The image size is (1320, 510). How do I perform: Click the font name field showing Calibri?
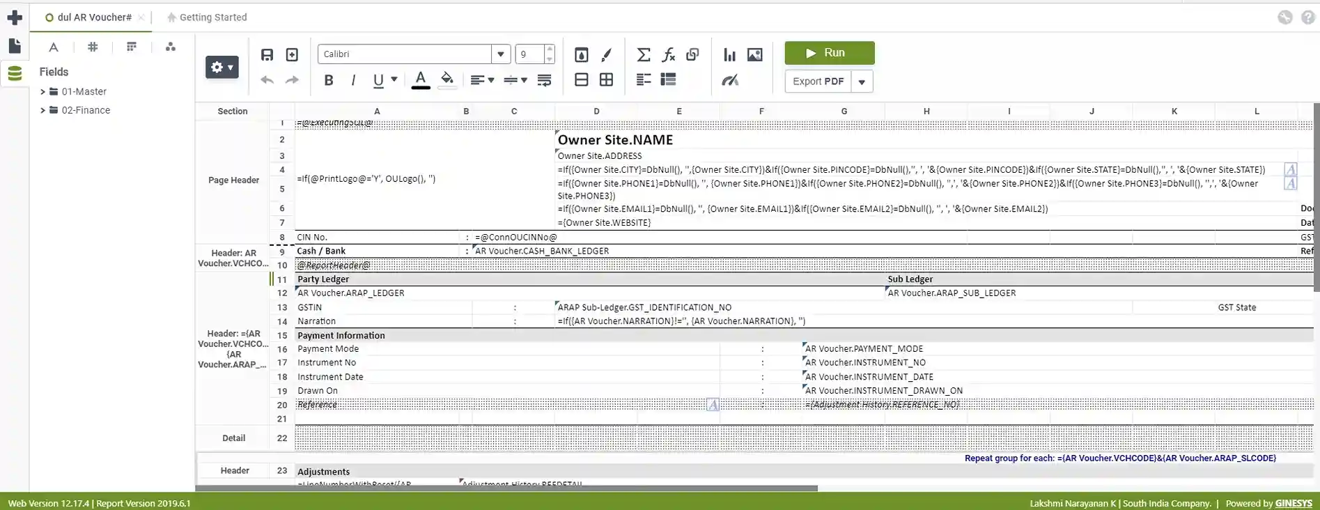click(405, 54)
